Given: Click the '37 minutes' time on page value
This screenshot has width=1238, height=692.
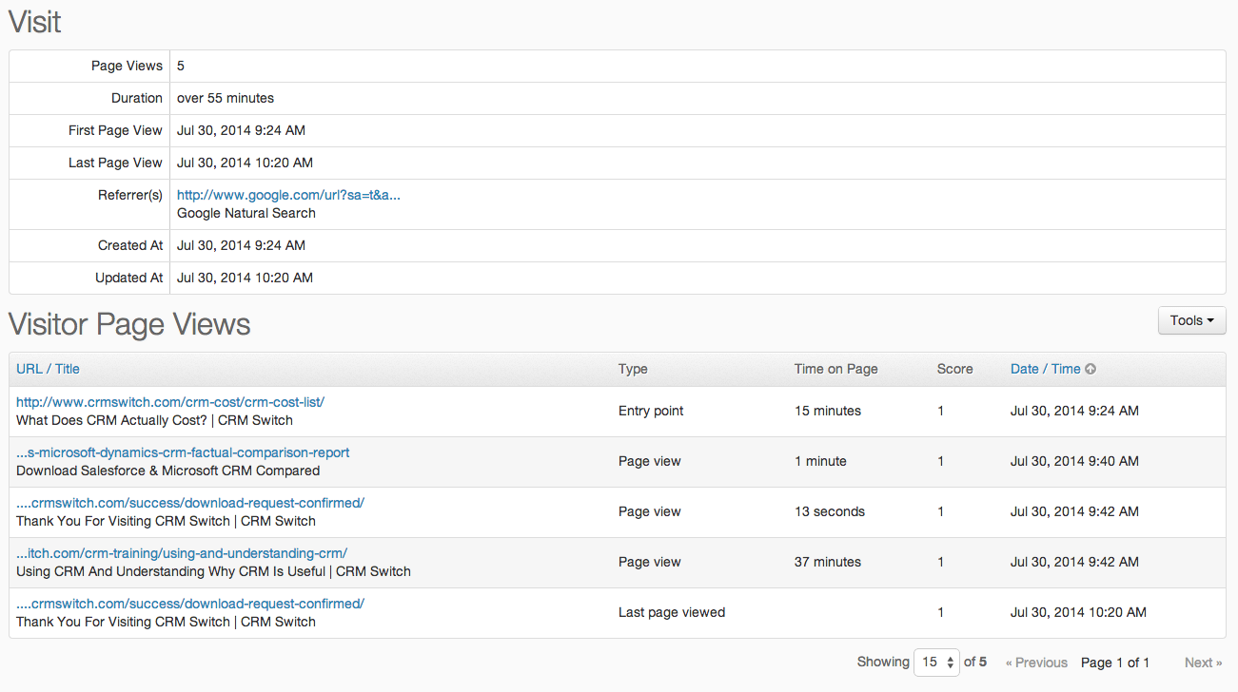Looking at the screenshot, I should pos(828,562).
